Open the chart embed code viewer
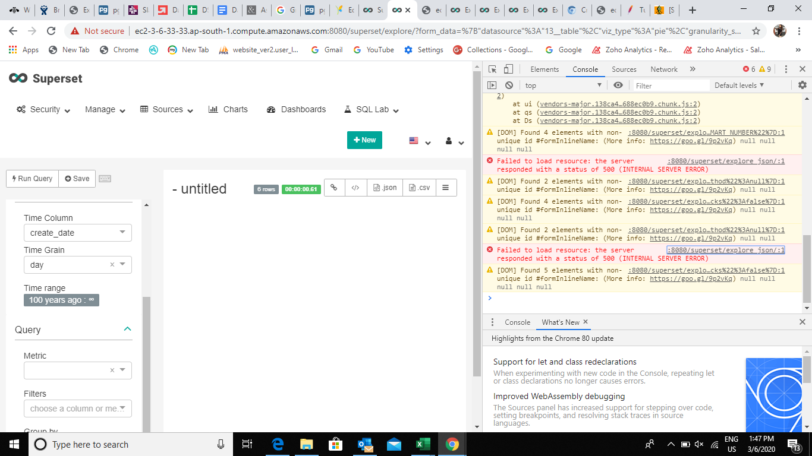812x456 pixels. pos(355,186)
